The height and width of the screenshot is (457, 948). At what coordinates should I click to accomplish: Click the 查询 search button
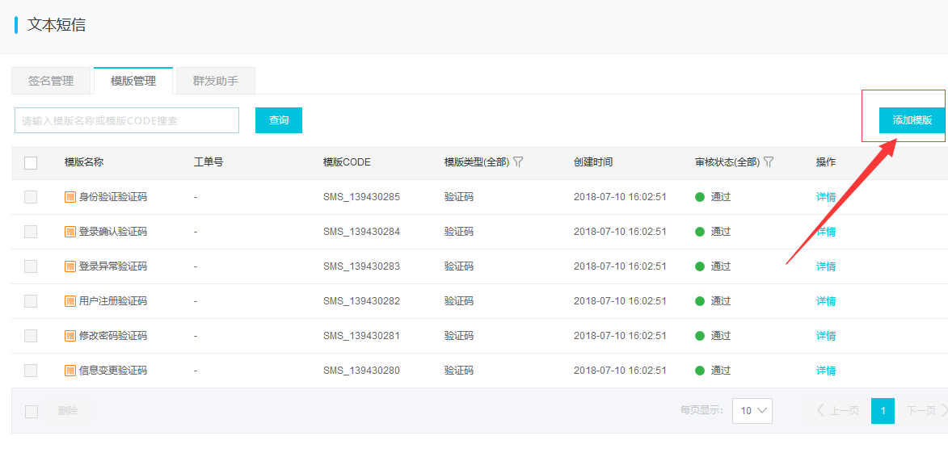tap(279, 120)
